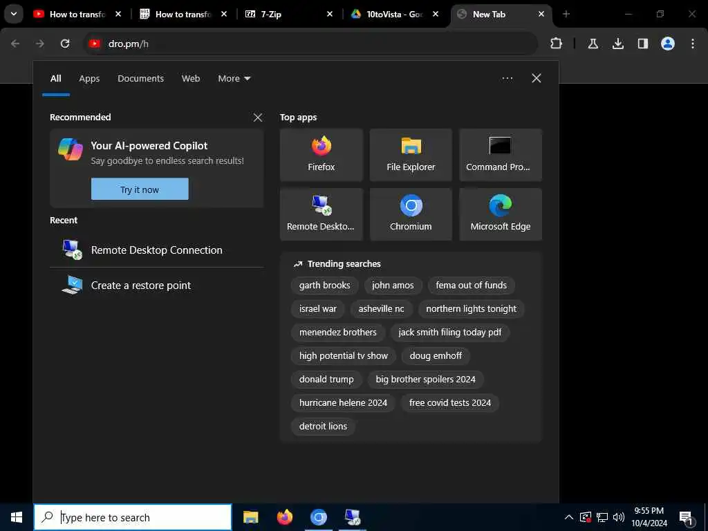Search trending detroit lions

coord(324,426)
